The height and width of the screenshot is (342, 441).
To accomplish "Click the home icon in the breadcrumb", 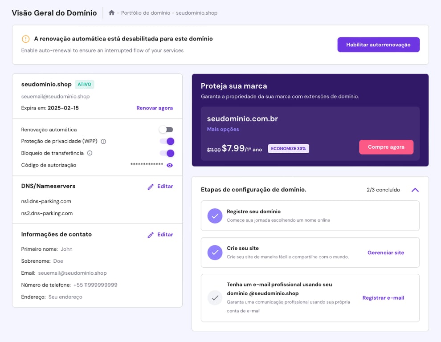I will coord(110,13).
